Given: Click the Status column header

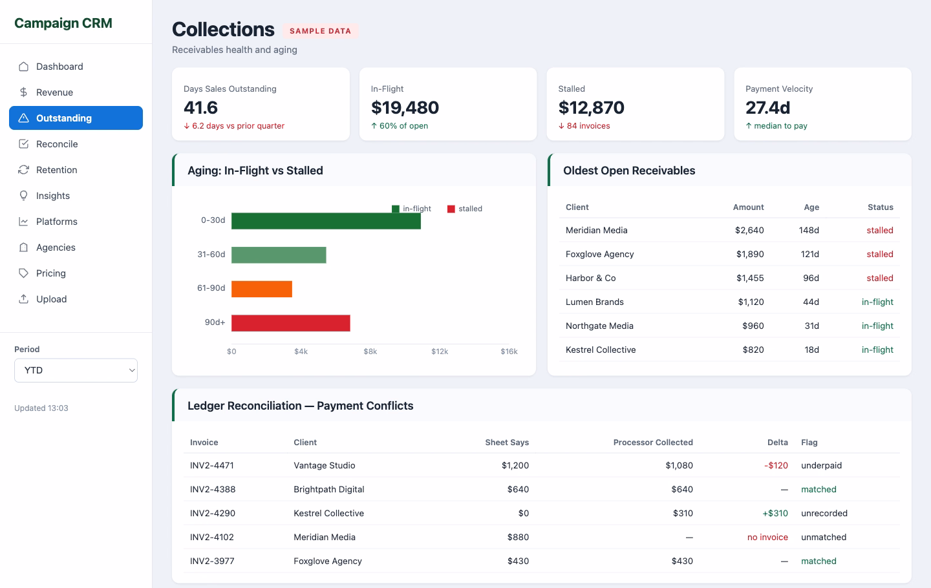Looking at the screenshot, I should 881,207.
